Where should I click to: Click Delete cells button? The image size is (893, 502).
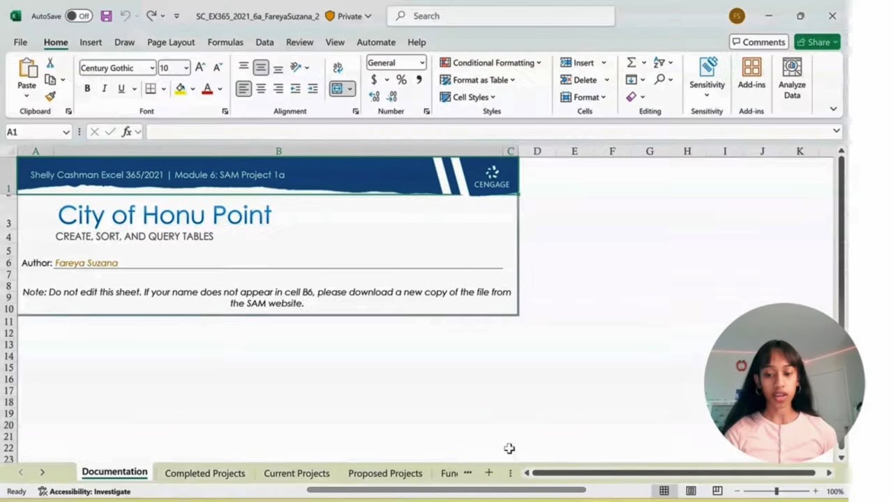point(585,79)
